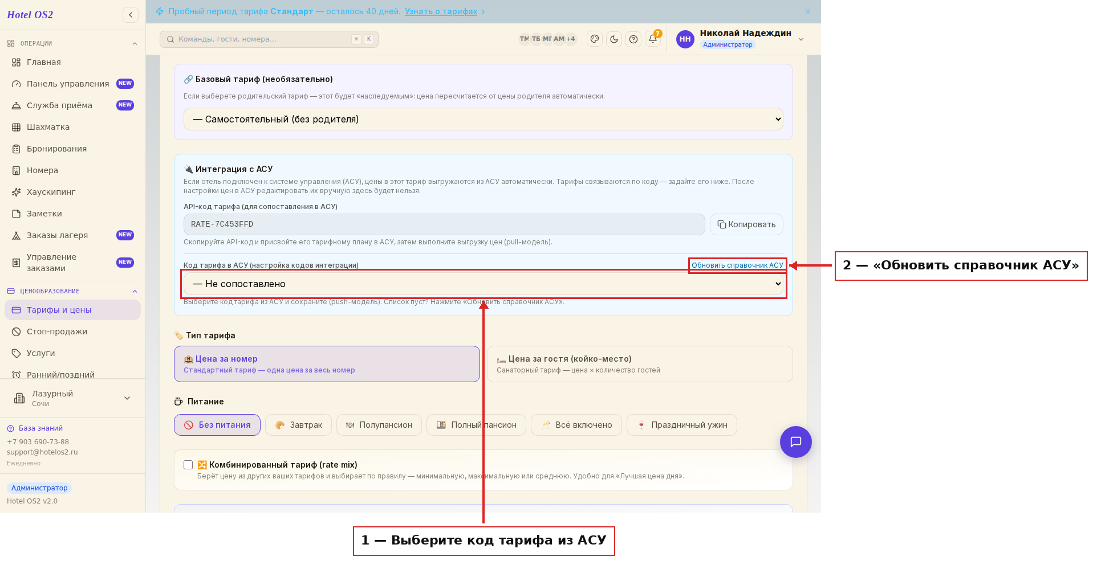The image size is (1101, 569).
Task: Collapse the sidebar with the arrow button
Action: 131,15
